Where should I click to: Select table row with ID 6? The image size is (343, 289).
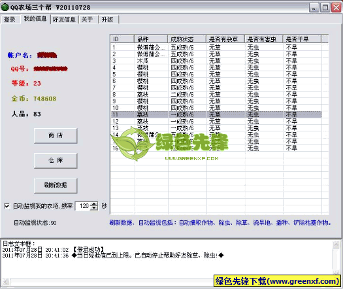pyautogui.click(x=216, y=81)
